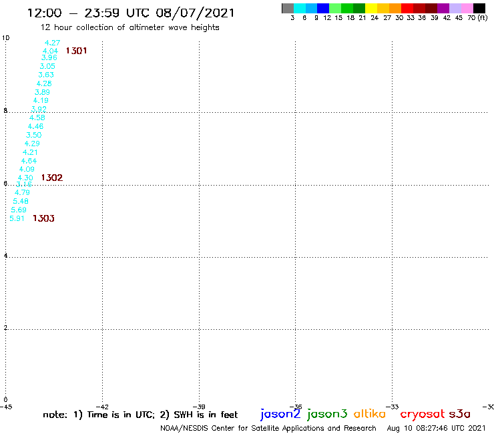Image resolution: width=494 pixels, height=434 pixels.
Task: Click the '45' color bar label
Action: click(459, 18)
